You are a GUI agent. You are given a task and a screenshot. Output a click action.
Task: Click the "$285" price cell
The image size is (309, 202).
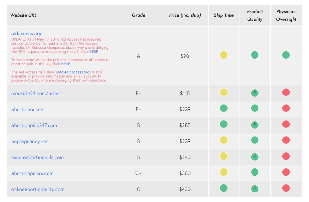click(185, 125)
